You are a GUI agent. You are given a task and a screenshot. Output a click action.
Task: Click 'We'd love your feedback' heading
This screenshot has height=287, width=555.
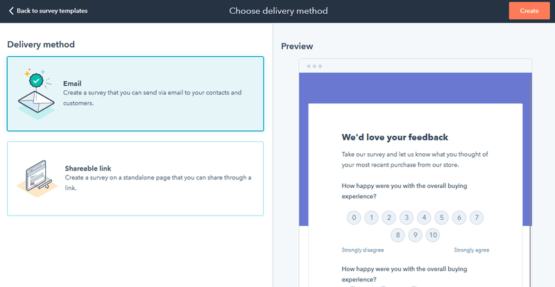pos(395,137)
